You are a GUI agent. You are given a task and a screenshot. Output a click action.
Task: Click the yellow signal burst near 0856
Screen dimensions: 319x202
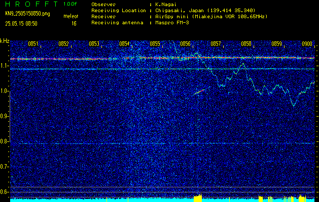coord(198,198)
